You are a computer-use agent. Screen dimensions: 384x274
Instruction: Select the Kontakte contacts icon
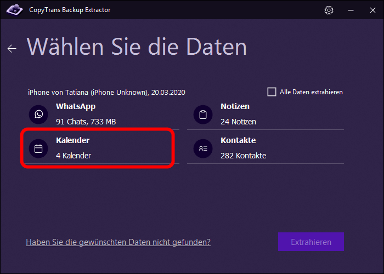click(x=203, y=149)
